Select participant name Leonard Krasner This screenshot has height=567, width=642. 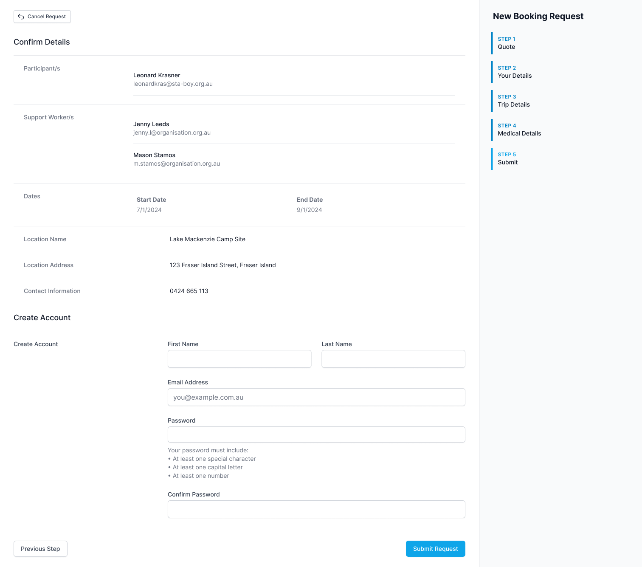[157, 75]
